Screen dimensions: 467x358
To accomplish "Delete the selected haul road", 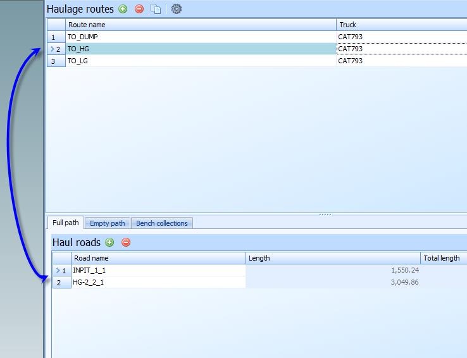I will tap(126, 242).
